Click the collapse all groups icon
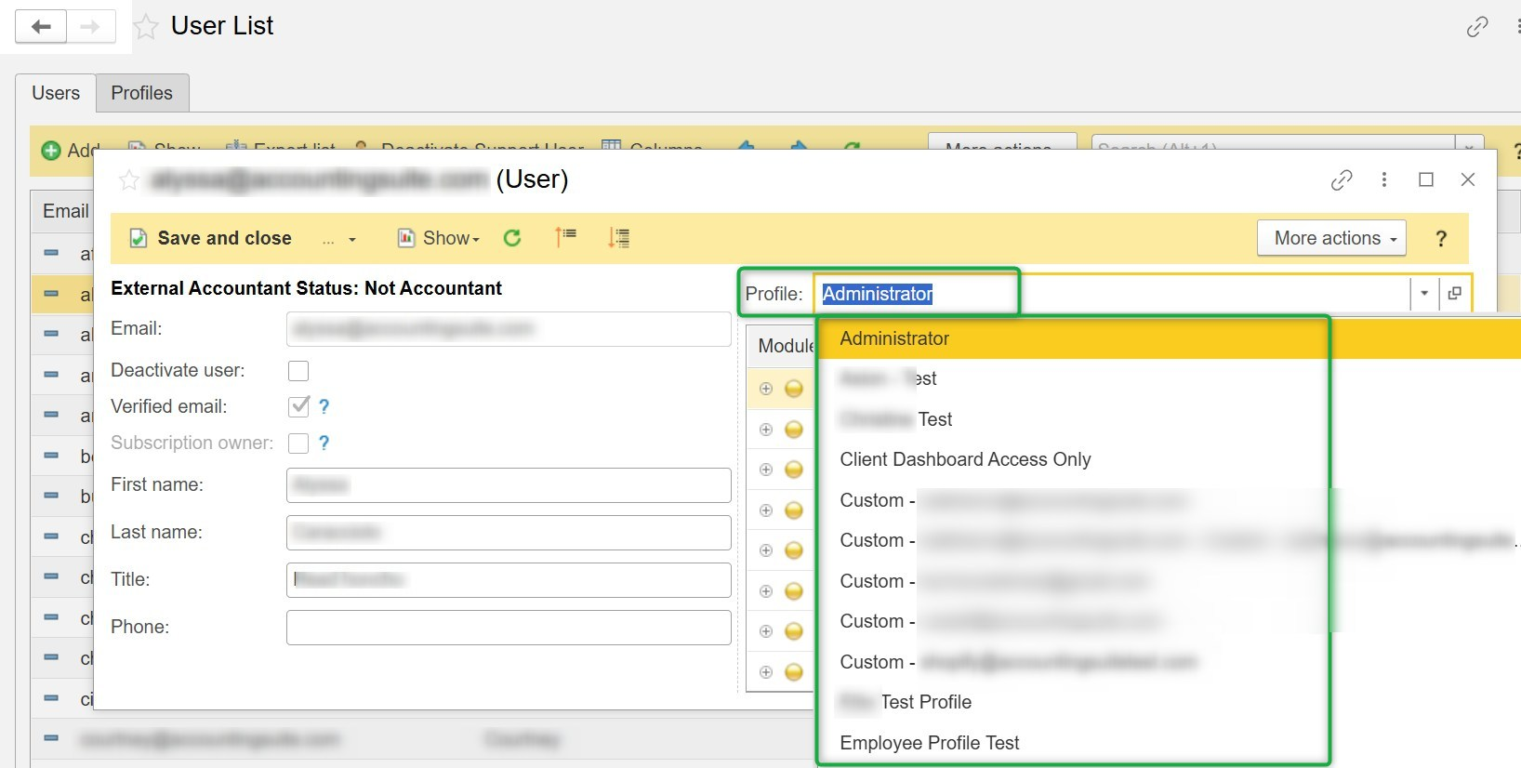1521x768 pixels. pyautogui.click(x=565, y=238)
